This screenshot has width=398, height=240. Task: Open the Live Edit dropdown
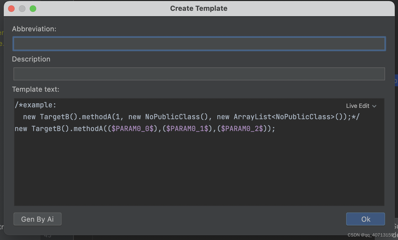[361, 106]
